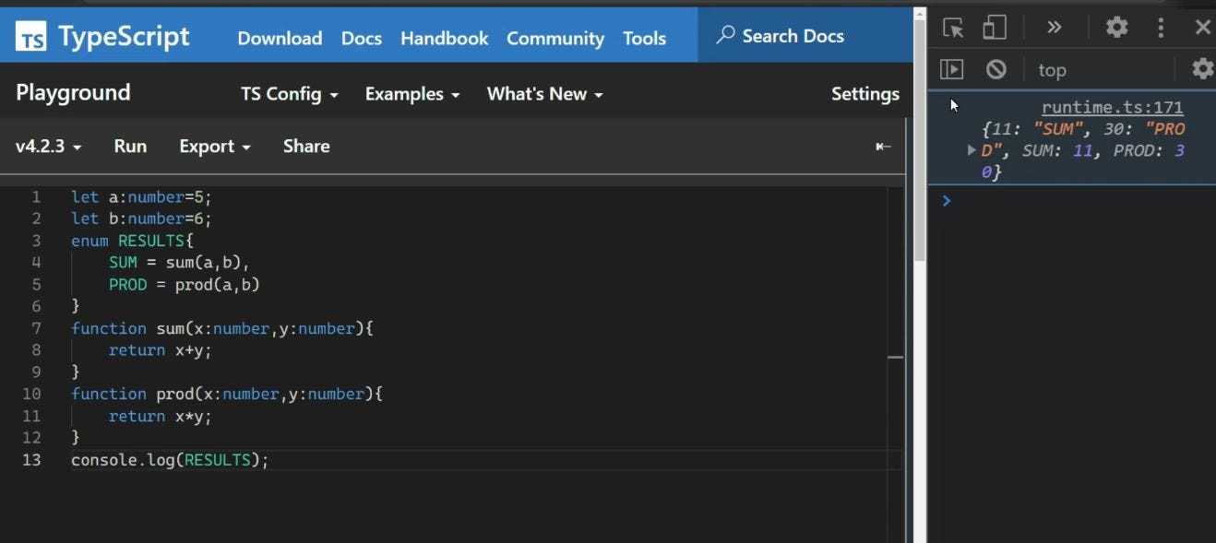Open the DevTools three-dot menu
Viewport: 1216px width, 543px height.
pyautogui.click(x=1161, y=28)
